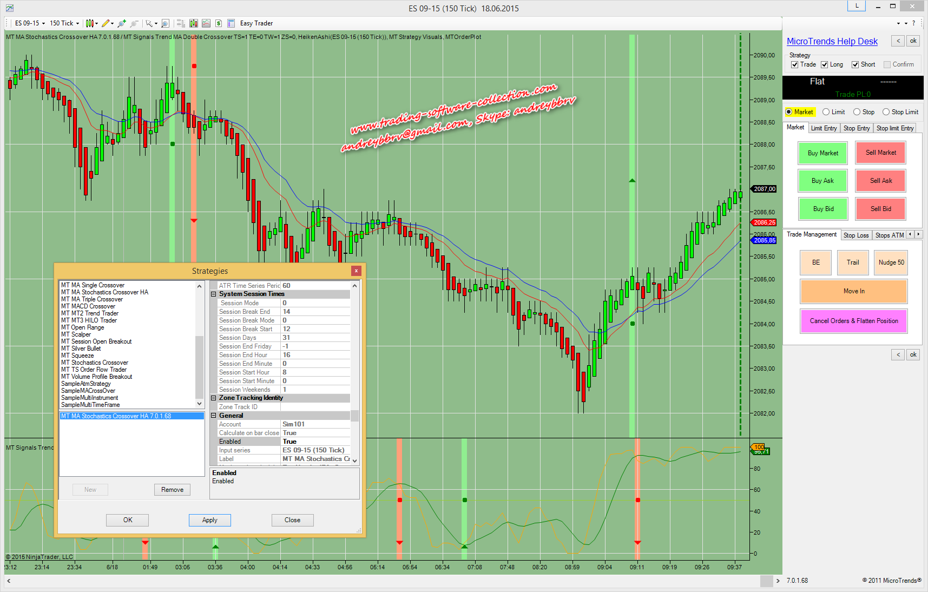Screen dimensions: 928x592
Task: Open the indicators chart icon
Action: tap(206, 23)
